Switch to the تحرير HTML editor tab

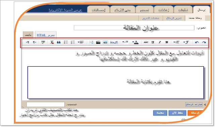[46, 35]
